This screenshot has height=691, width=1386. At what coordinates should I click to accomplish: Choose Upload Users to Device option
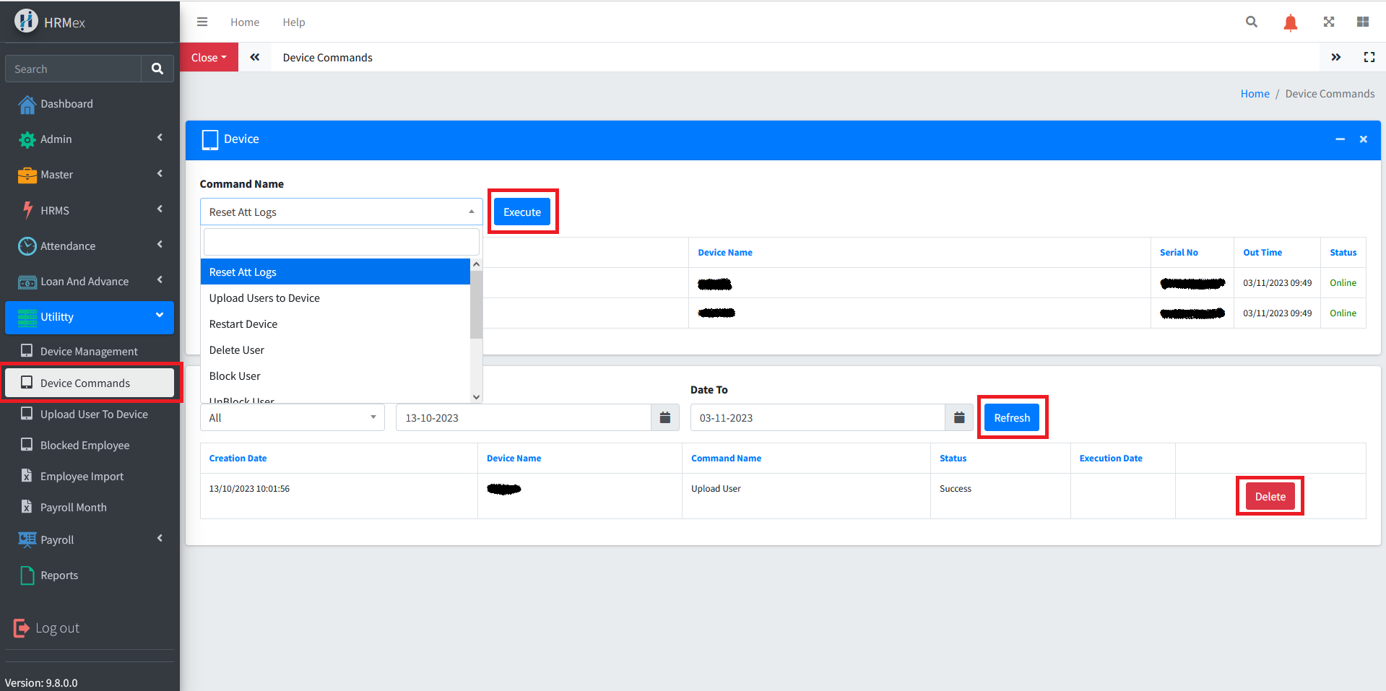(x=264, y=298)
